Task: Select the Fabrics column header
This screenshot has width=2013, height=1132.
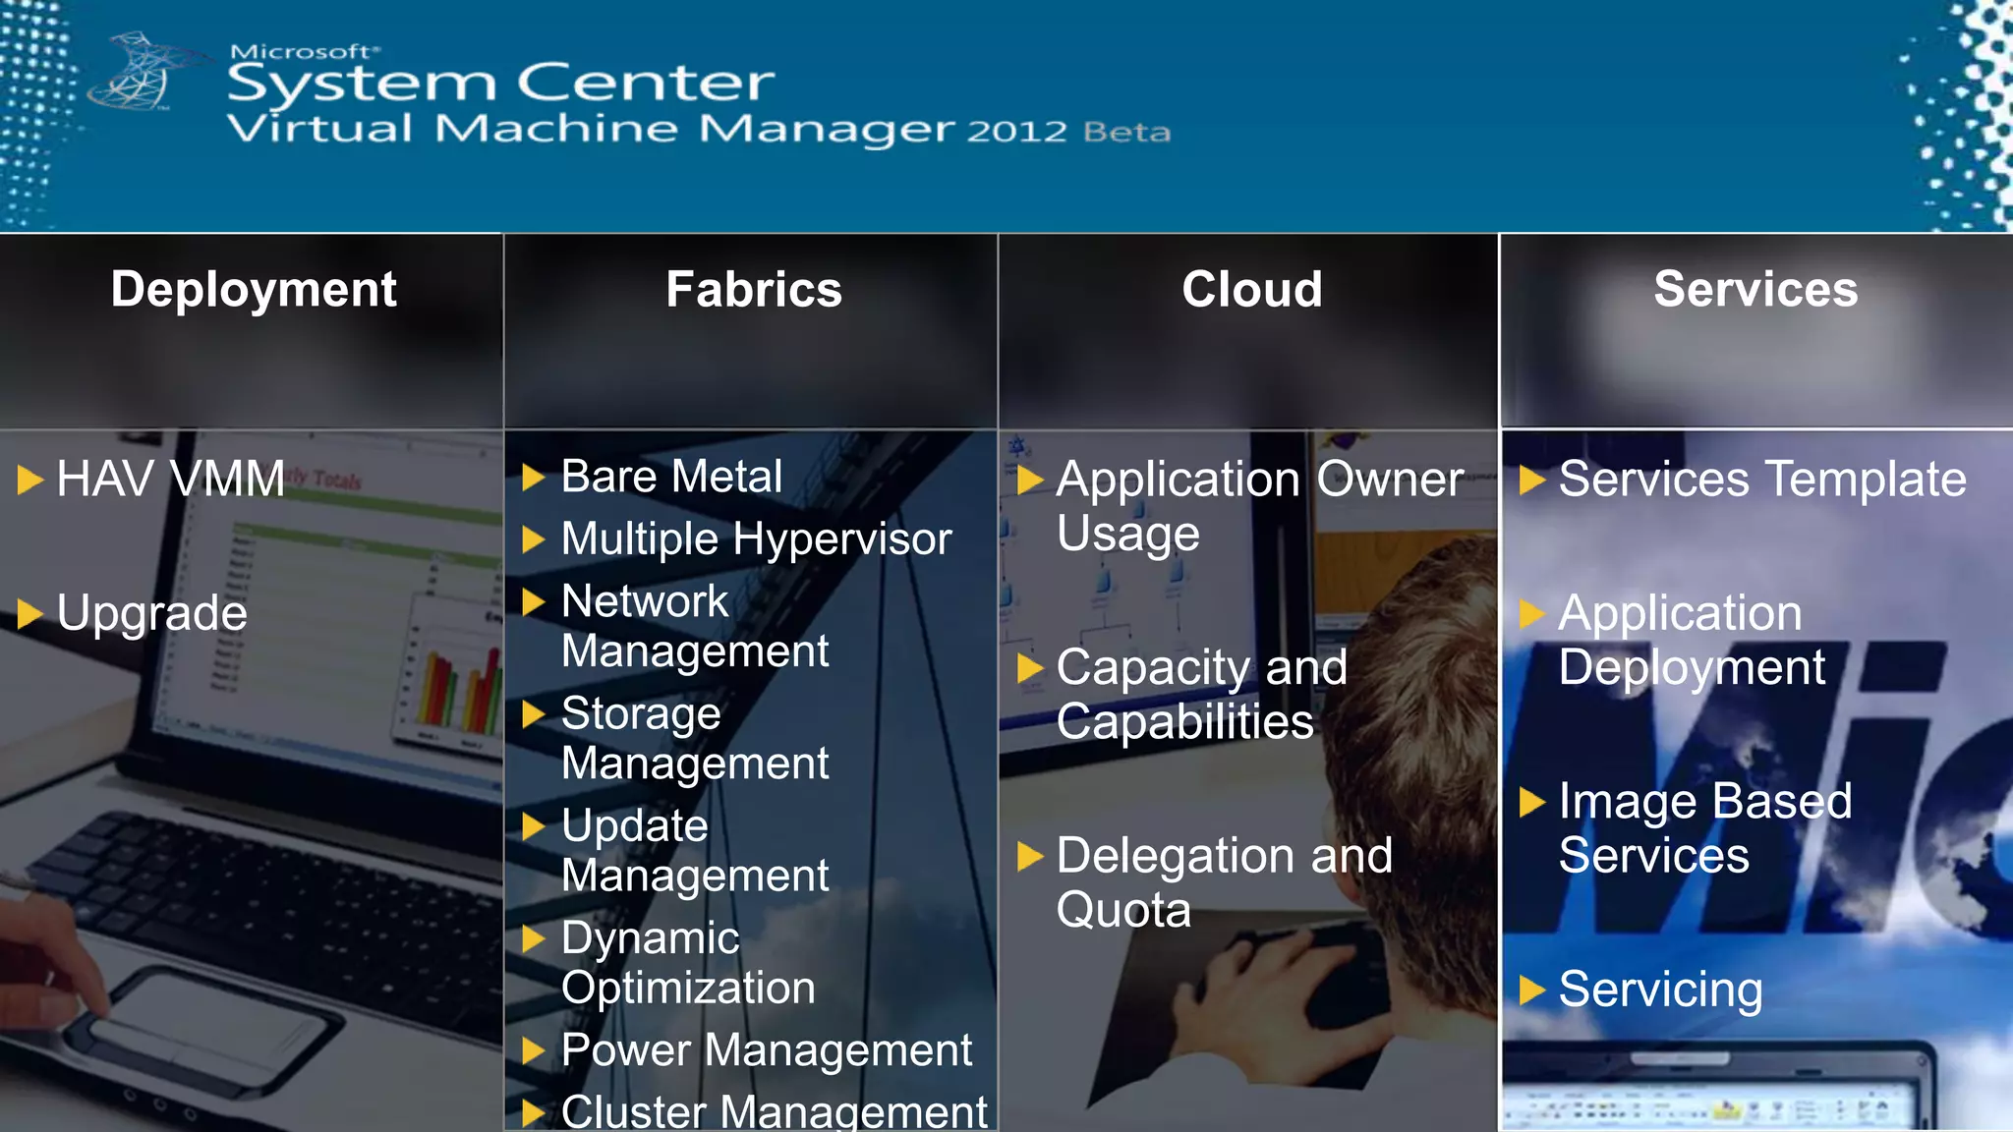Action: pos(754,290)
